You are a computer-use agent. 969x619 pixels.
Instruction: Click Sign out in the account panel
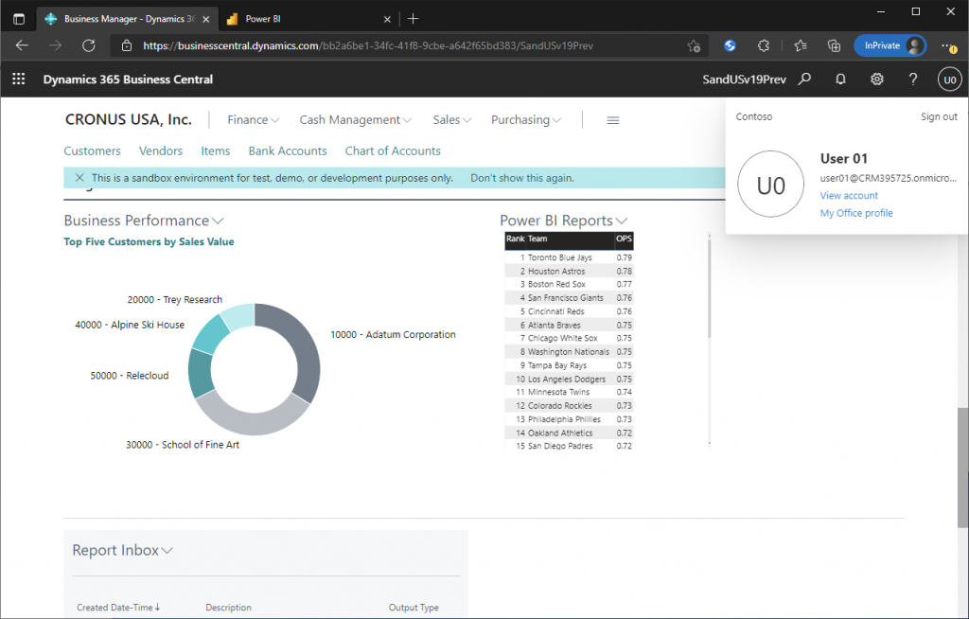click(939, 116)
